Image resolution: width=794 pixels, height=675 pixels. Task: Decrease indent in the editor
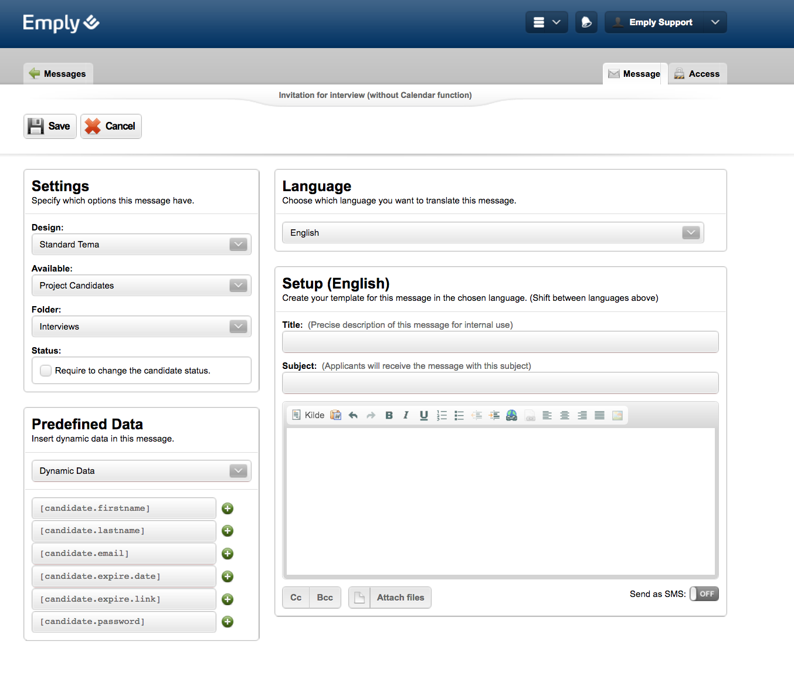point(477,415)
